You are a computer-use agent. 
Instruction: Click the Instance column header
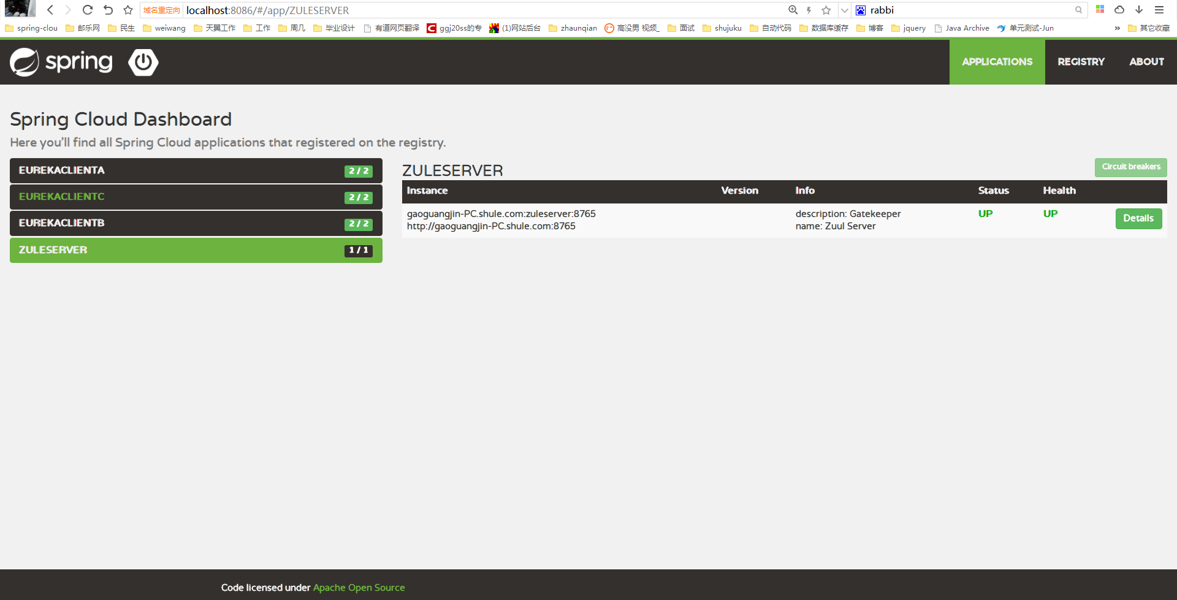click(x=427, y=191)
